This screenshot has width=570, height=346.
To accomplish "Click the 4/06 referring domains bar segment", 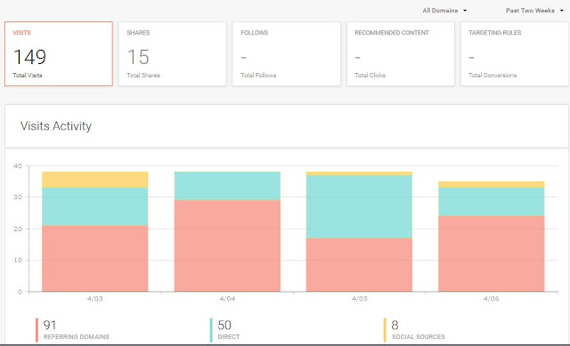I will pyautogui.click(x=491, y=253).
